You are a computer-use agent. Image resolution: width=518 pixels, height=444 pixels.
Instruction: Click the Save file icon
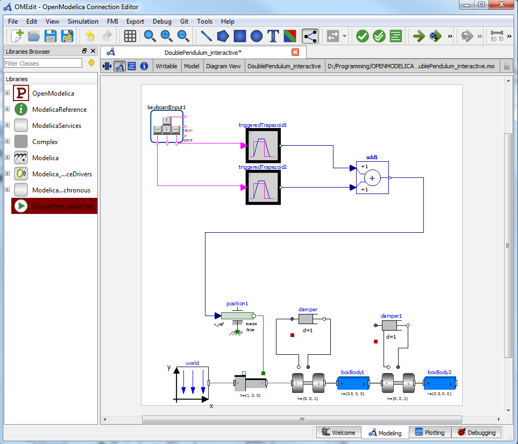[51, 36]
